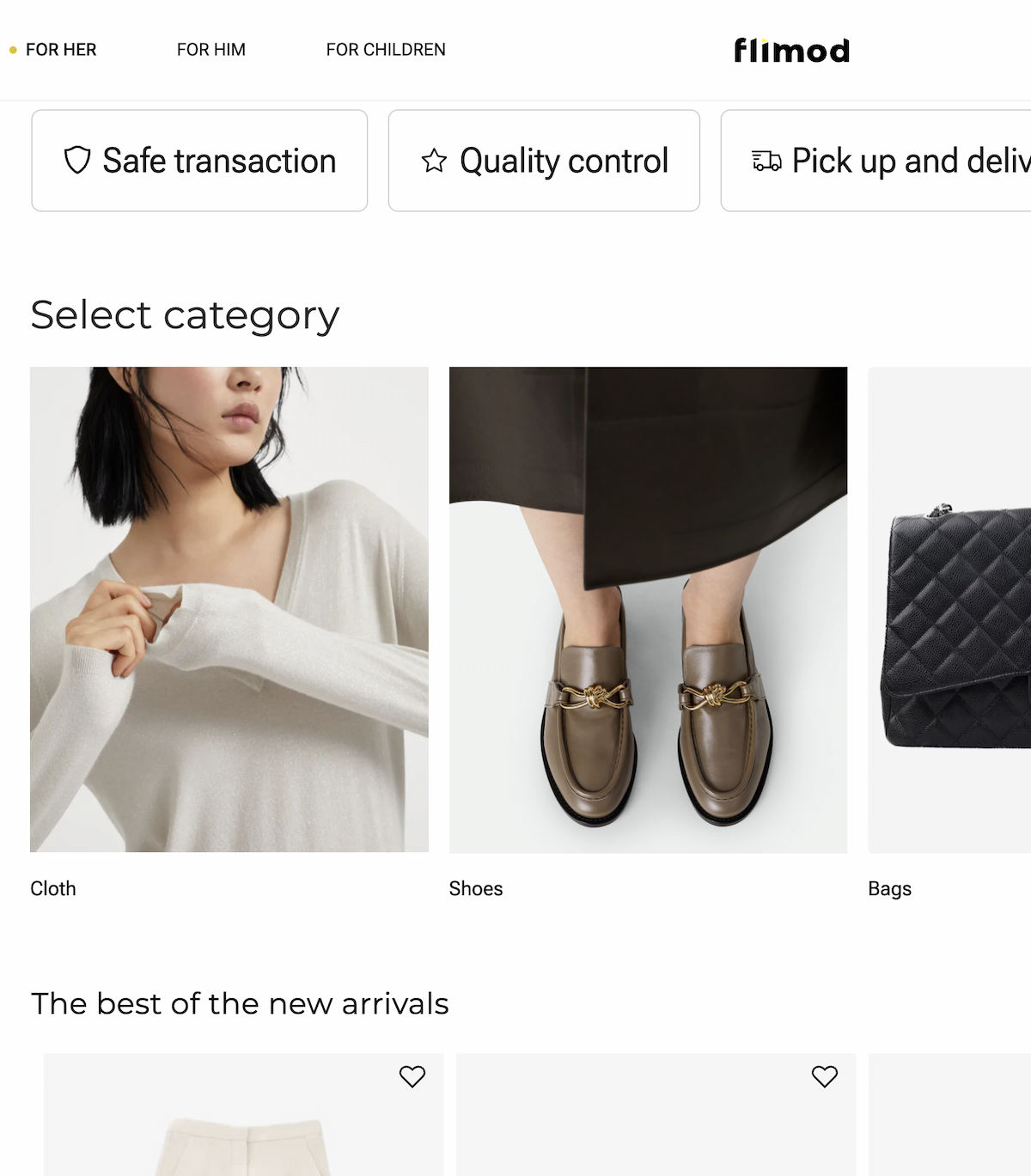Click the Bags category label
This screenshot has width=1031, height=1176.
[x=889, y=888]
